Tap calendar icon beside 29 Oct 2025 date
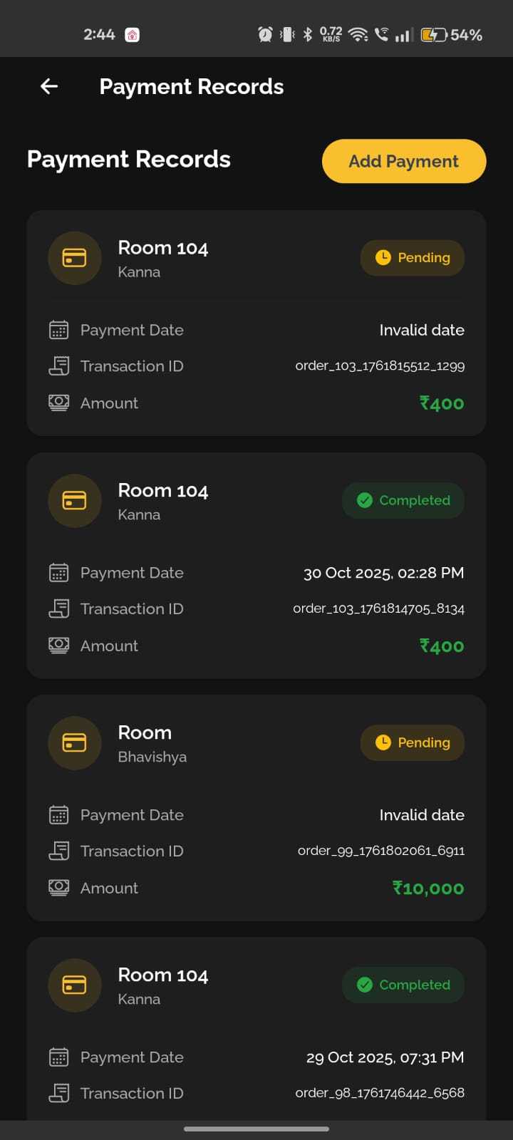This screenshot has width=513, height=1140. tap(58, 1057)
